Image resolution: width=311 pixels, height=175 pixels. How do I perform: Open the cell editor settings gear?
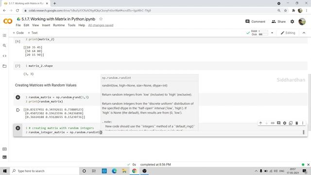[285, 123]
